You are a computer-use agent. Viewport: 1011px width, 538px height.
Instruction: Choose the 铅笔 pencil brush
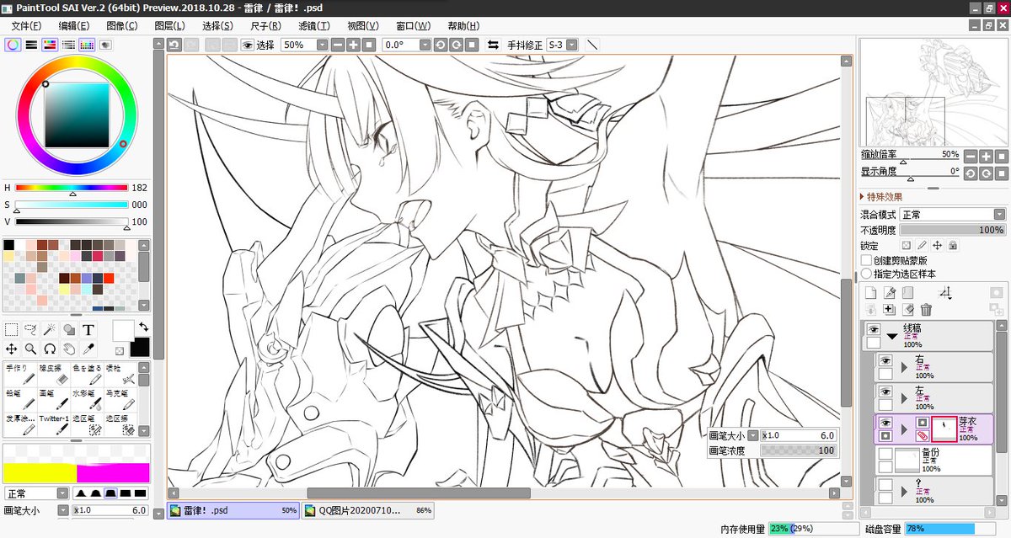tap(20, 398)
